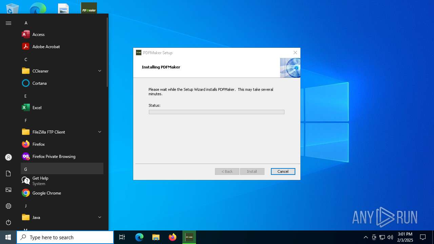
Task: Open Firefox from the taskbar
Action: click(173, 237)
